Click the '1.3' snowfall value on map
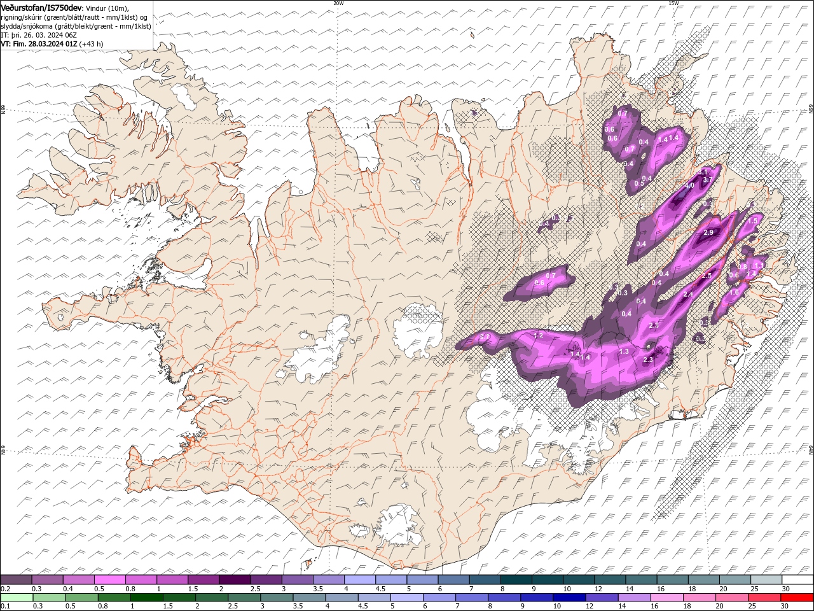Screen dimensions: 814x611 click(x=624, y=351)
